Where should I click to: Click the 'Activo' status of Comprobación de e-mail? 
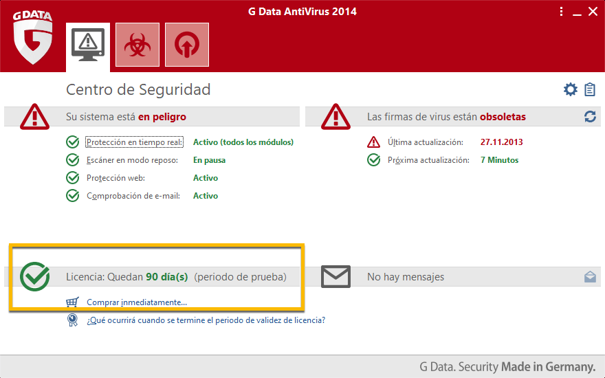[x=206, y=196]
